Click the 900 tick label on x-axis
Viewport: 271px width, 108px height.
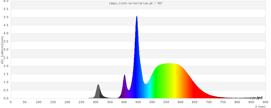[266, 102]
